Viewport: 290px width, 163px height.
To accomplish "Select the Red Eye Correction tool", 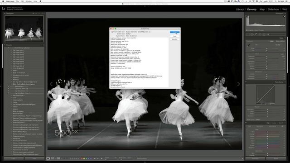I will [x=256, y=34].
